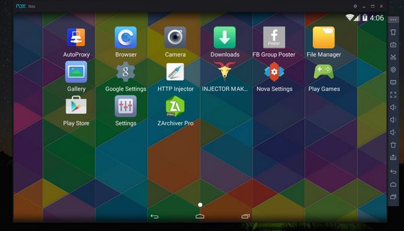Viewport: 404px width, 231px height.
Task: Click the home screen page indicator dot
Action: tap(200, 205)
